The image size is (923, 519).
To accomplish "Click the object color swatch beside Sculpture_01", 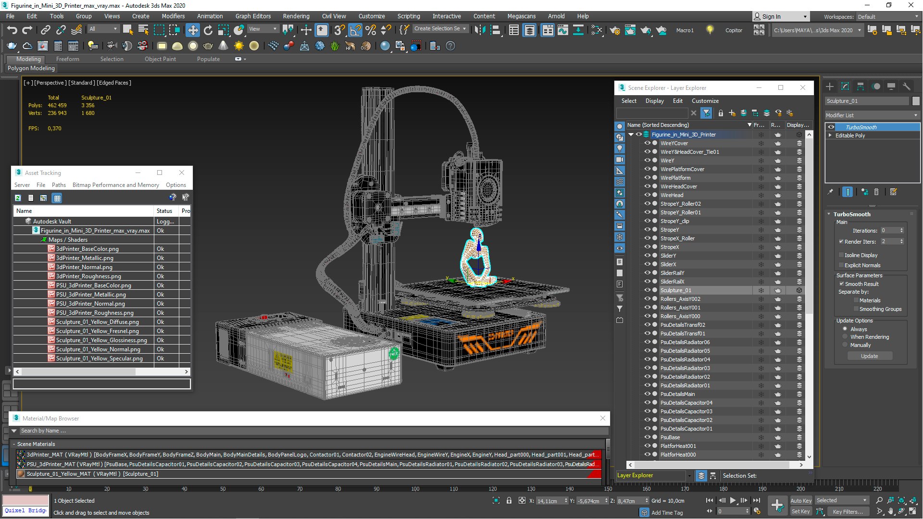I will [916, 101].
